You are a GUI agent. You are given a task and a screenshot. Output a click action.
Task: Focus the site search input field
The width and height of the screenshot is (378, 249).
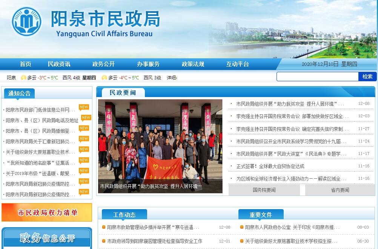317,77
